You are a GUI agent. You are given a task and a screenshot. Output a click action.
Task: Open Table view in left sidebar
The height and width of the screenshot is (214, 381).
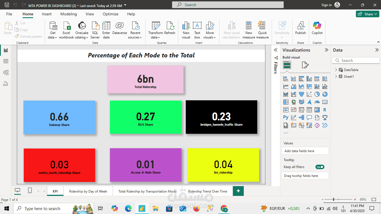coord(6,61)
